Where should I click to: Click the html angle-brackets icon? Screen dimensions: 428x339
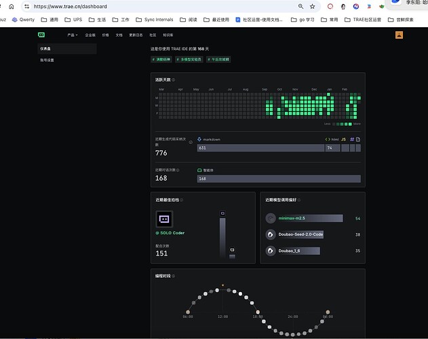(x=328, y=139)
